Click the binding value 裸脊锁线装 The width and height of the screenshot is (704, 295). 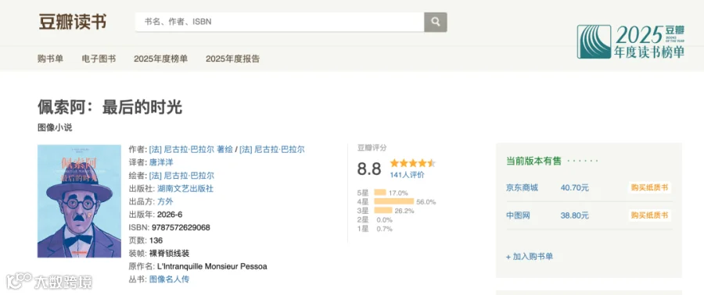(169, 254)
